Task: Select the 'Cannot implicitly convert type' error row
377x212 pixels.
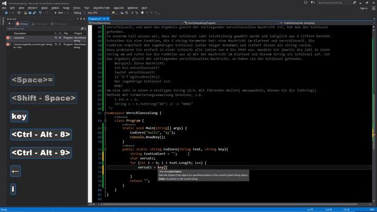Action: click(x=47, y=46)
